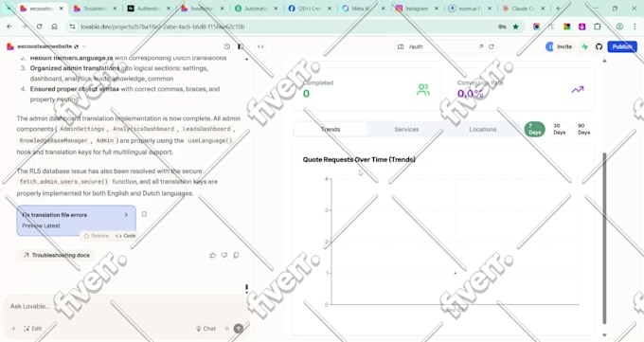Viewport: 644px width, 342px height.
Task: Expand the eecoosteamwebsite project dropdown
Action: pos(84,46)
